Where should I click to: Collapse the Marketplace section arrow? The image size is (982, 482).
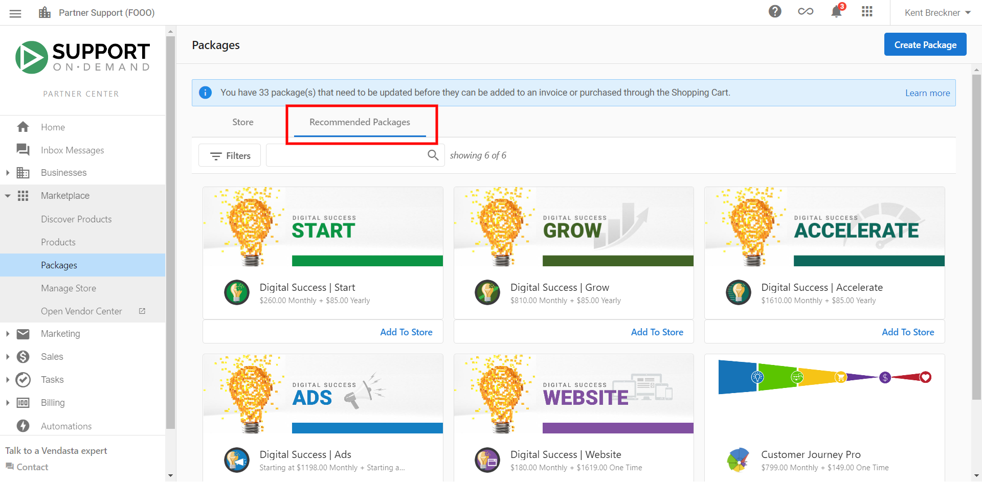(x=7, y=196)
